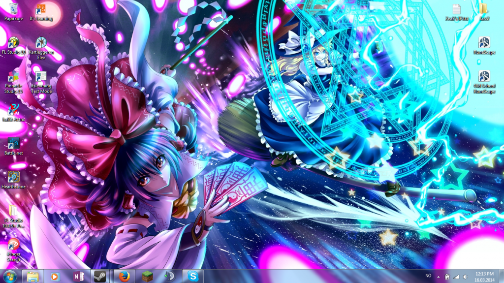Click the NO keyboard language indicator
The width and height of the screenshot is (504, 283).
[428, 276]
